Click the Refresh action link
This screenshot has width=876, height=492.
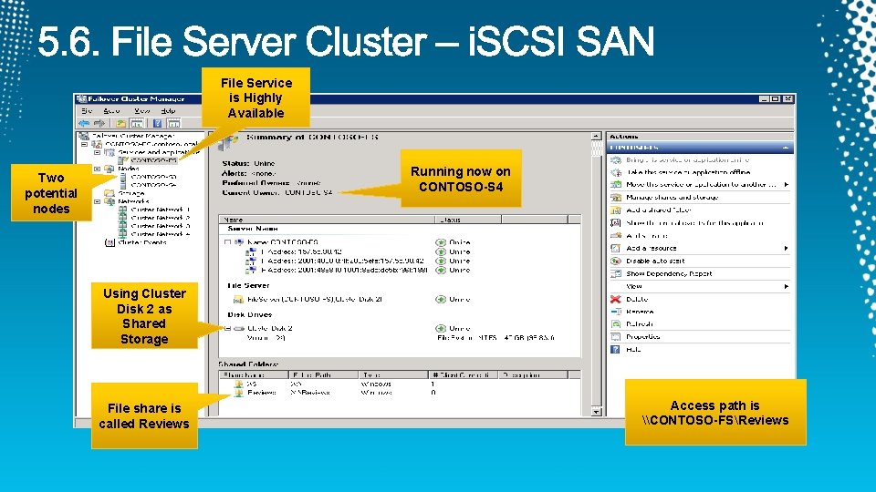coord(639,324)
